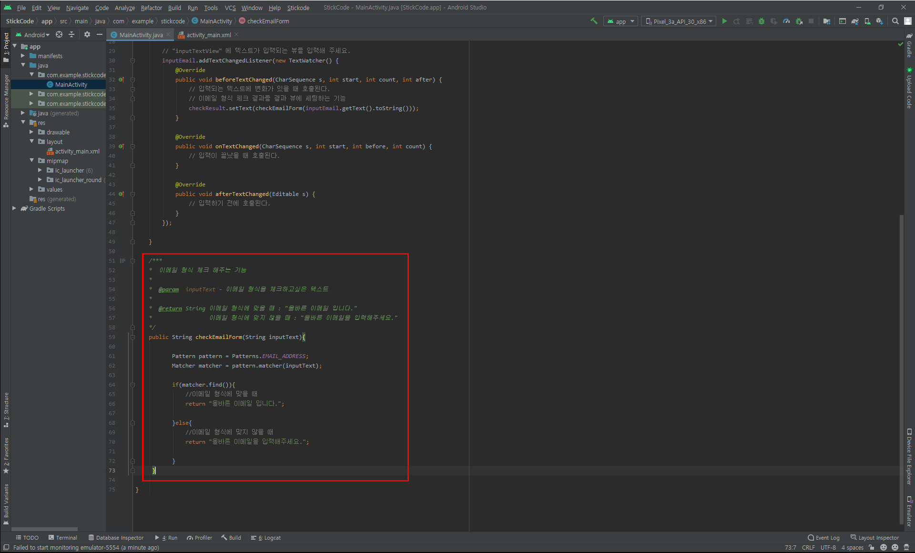Open the Refactor menu

(151, 8)
